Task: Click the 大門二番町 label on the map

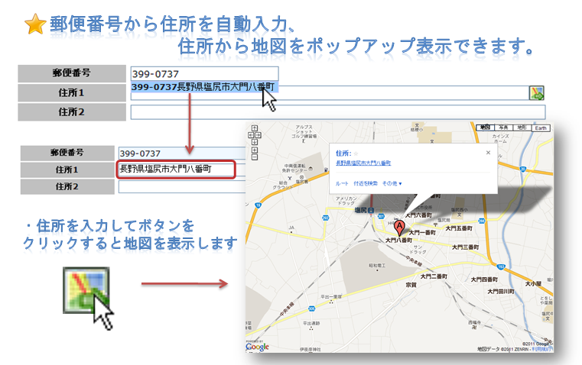Action: pyautogui.click(x=434, y=276)
